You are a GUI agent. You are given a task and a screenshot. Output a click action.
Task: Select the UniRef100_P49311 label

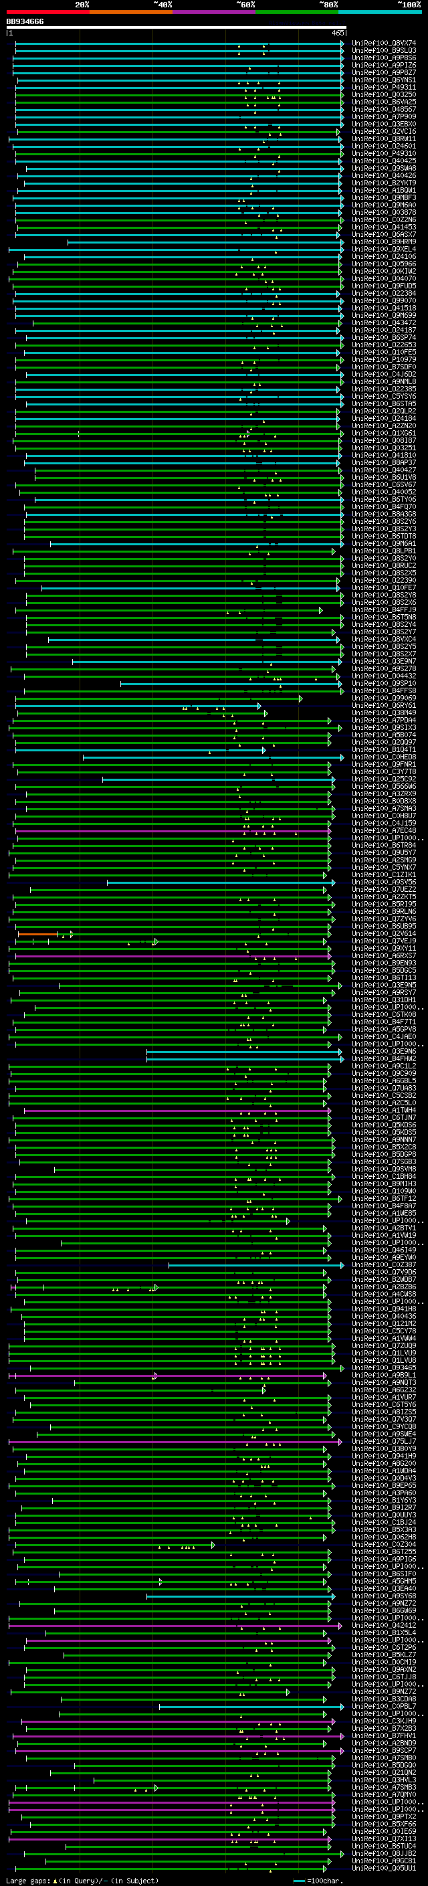(x=384, y=87)
